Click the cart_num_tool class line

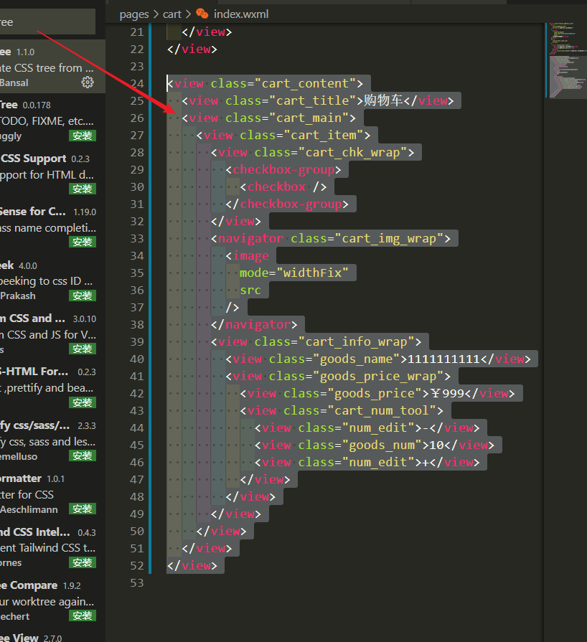click(342, 410)
